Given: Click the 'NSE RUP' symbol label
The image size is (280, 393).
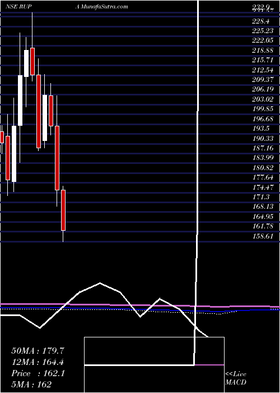Looking at the screenshot, I should pos(18,7).
